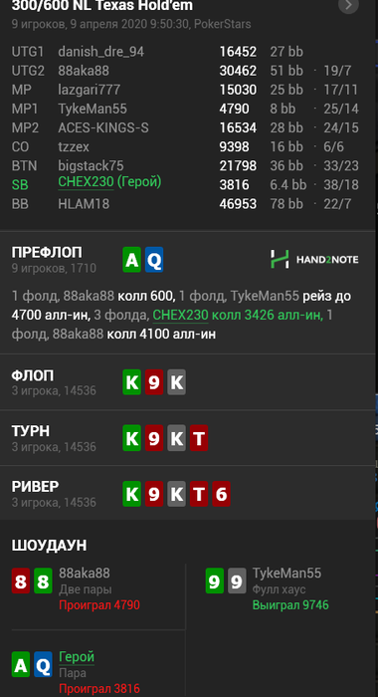Click 88aka88 name at showdown
The height and width of the screenshot is (697, 378).
[85, 573]
